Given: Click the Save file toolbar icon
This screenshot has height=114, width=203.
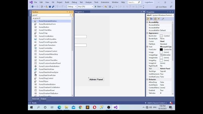Looking at the screenshot, I should click(50, 7).
